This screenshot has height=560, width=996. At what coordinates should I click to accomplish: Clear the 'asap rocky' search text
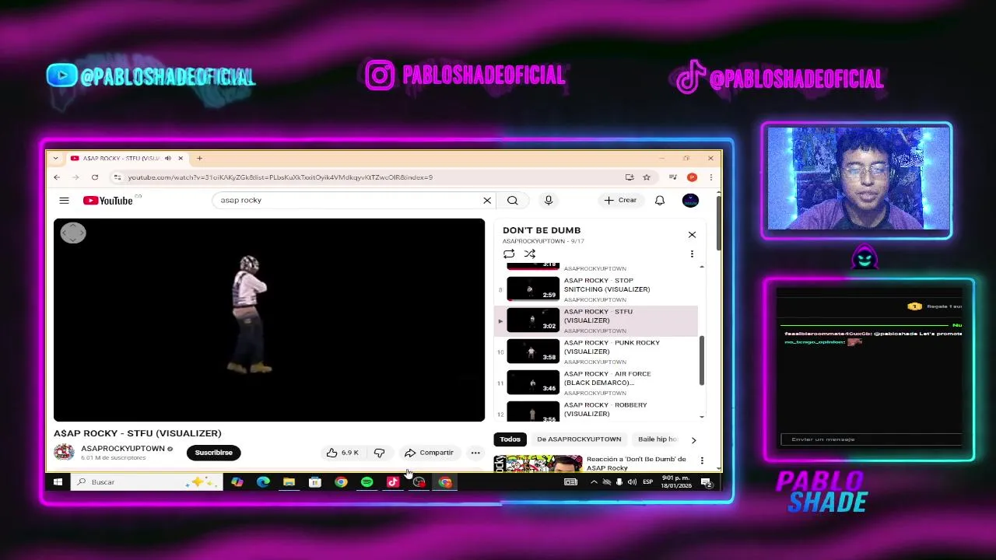487,201
